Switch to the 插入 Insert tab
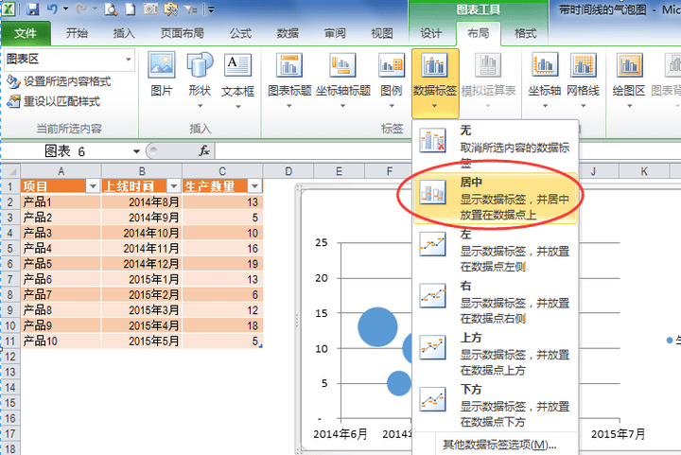 (124, 33)
